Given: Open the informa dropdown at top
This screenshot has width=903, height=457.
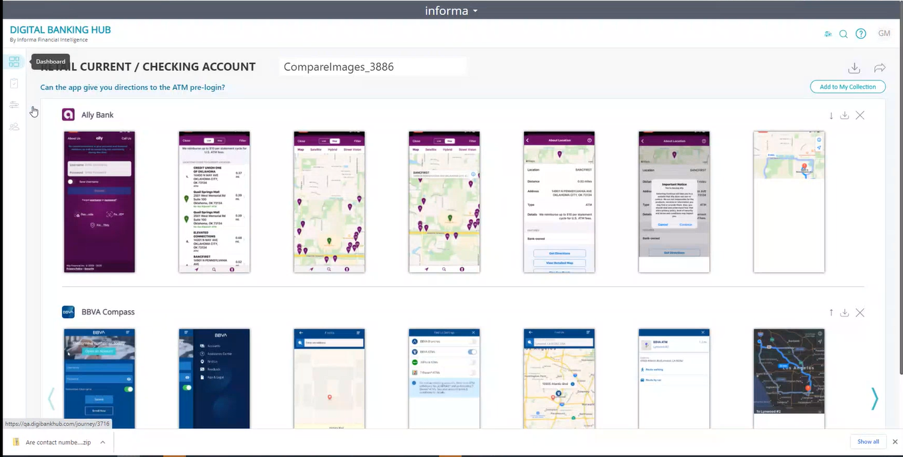Looking at the screenshot, I should [x=451, y=11].
